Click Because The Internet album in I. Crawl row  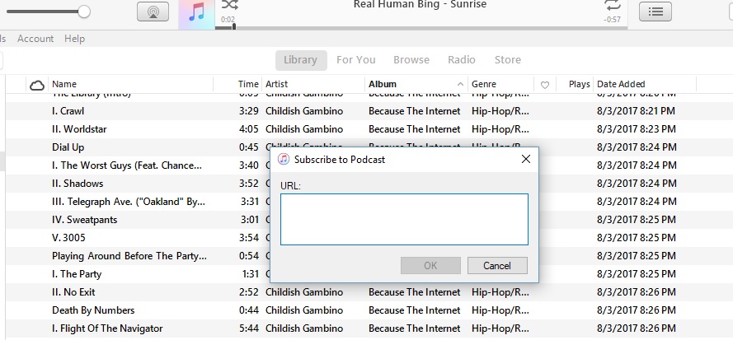415,111
